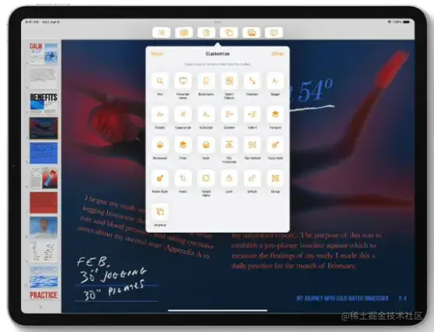Open the Shapes insert toolbar button

(x=229, y=33)
